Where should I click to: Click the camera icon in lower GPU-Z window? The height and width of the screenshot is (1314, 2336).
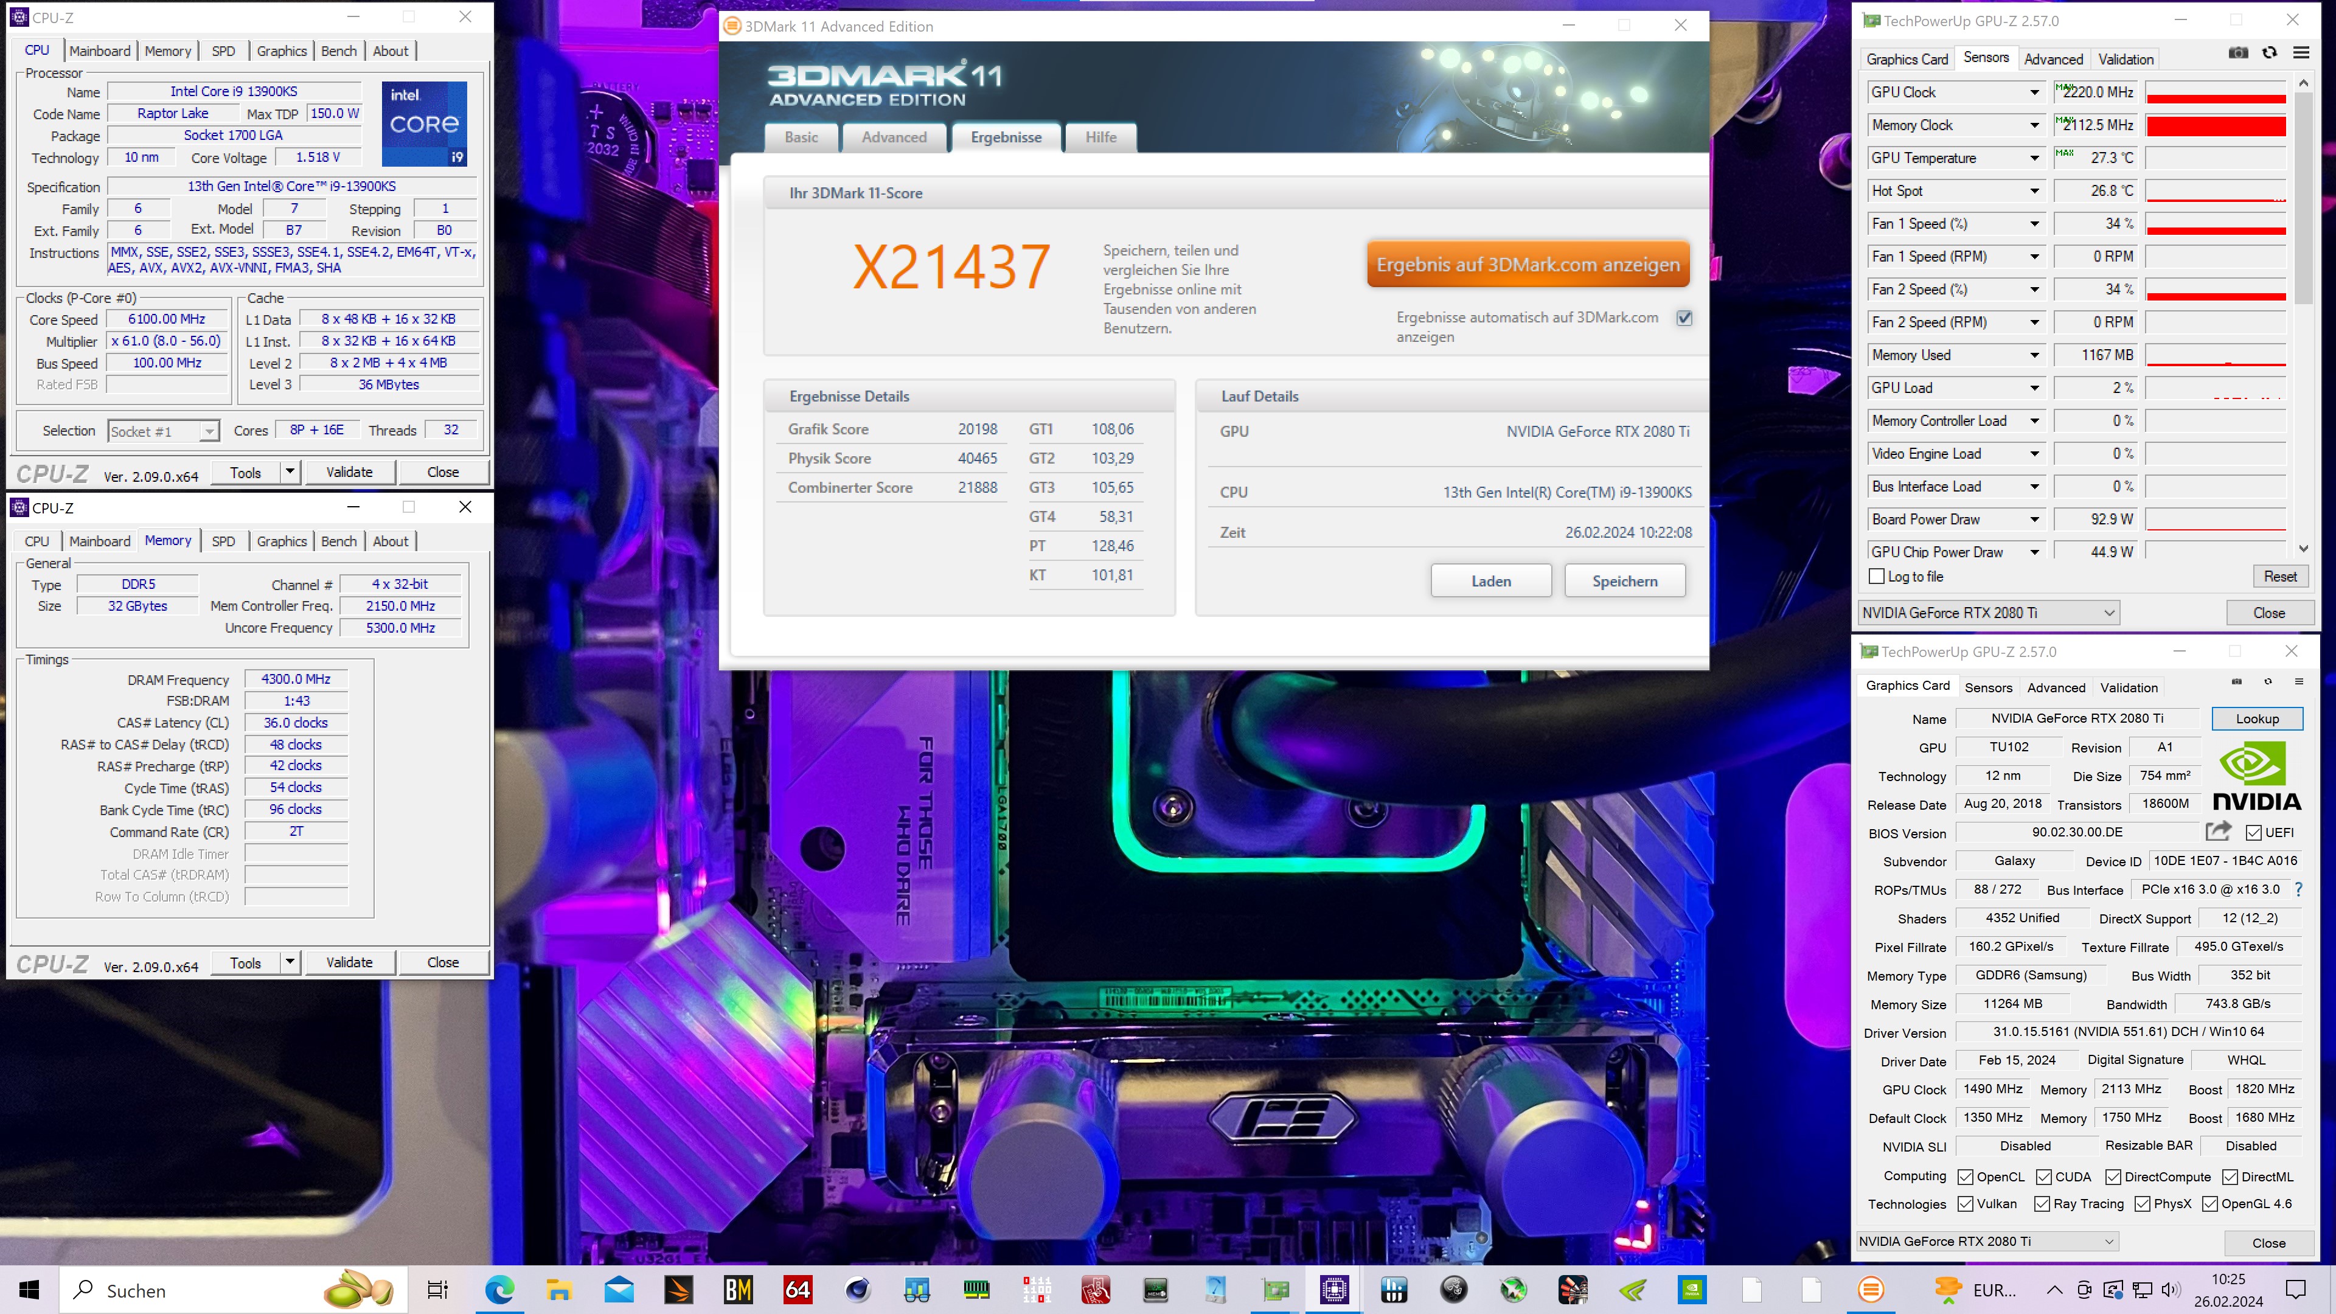(x=2236, y=682)
